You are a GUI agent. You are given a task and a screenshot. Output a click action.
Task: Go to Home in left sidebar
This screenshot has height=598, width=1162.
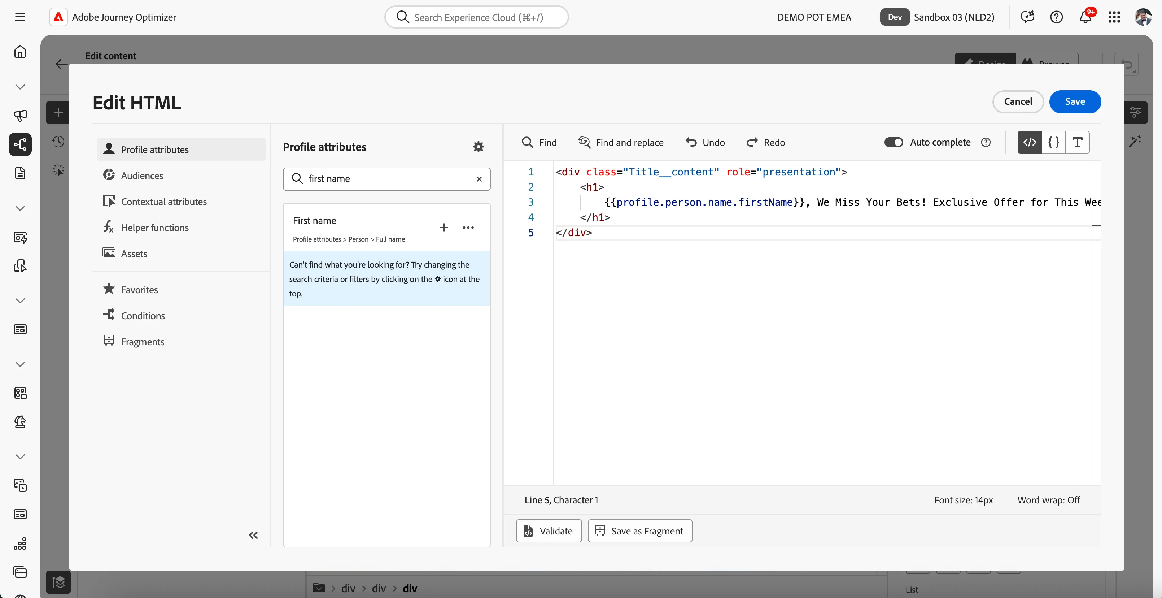(x=20, y=51)
